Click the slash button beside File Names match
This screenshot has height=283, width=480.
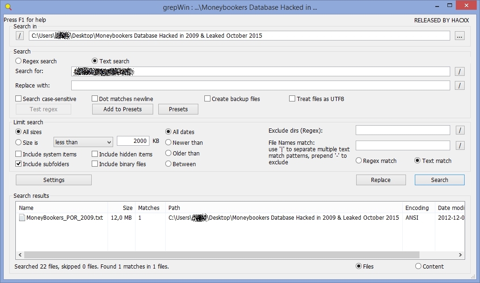click(x=460, y=146)
